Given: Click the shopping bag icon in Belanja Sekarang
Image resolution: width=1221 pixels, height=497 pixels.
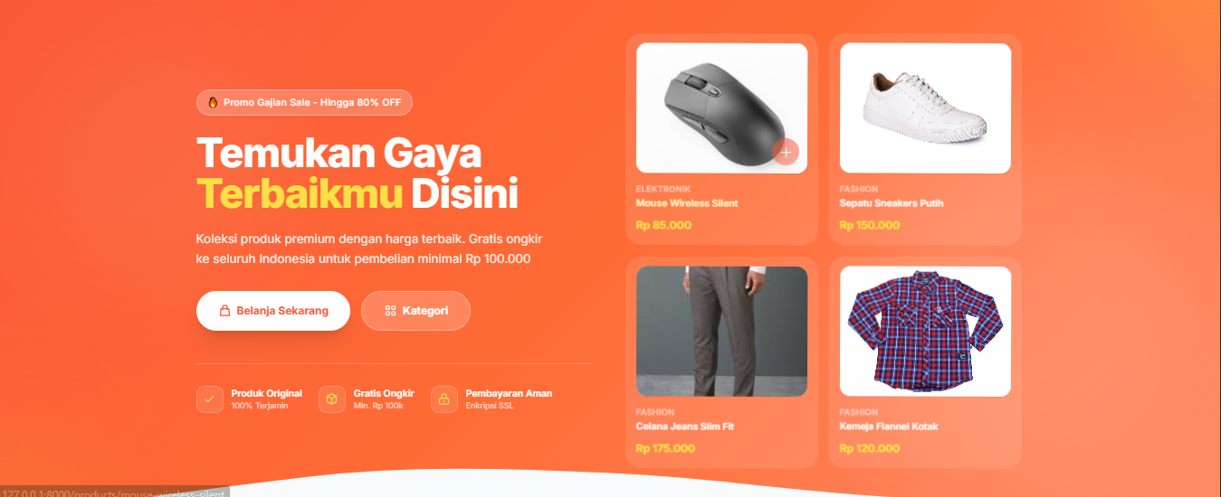Looking at the screenshot, I should [224, 311].
